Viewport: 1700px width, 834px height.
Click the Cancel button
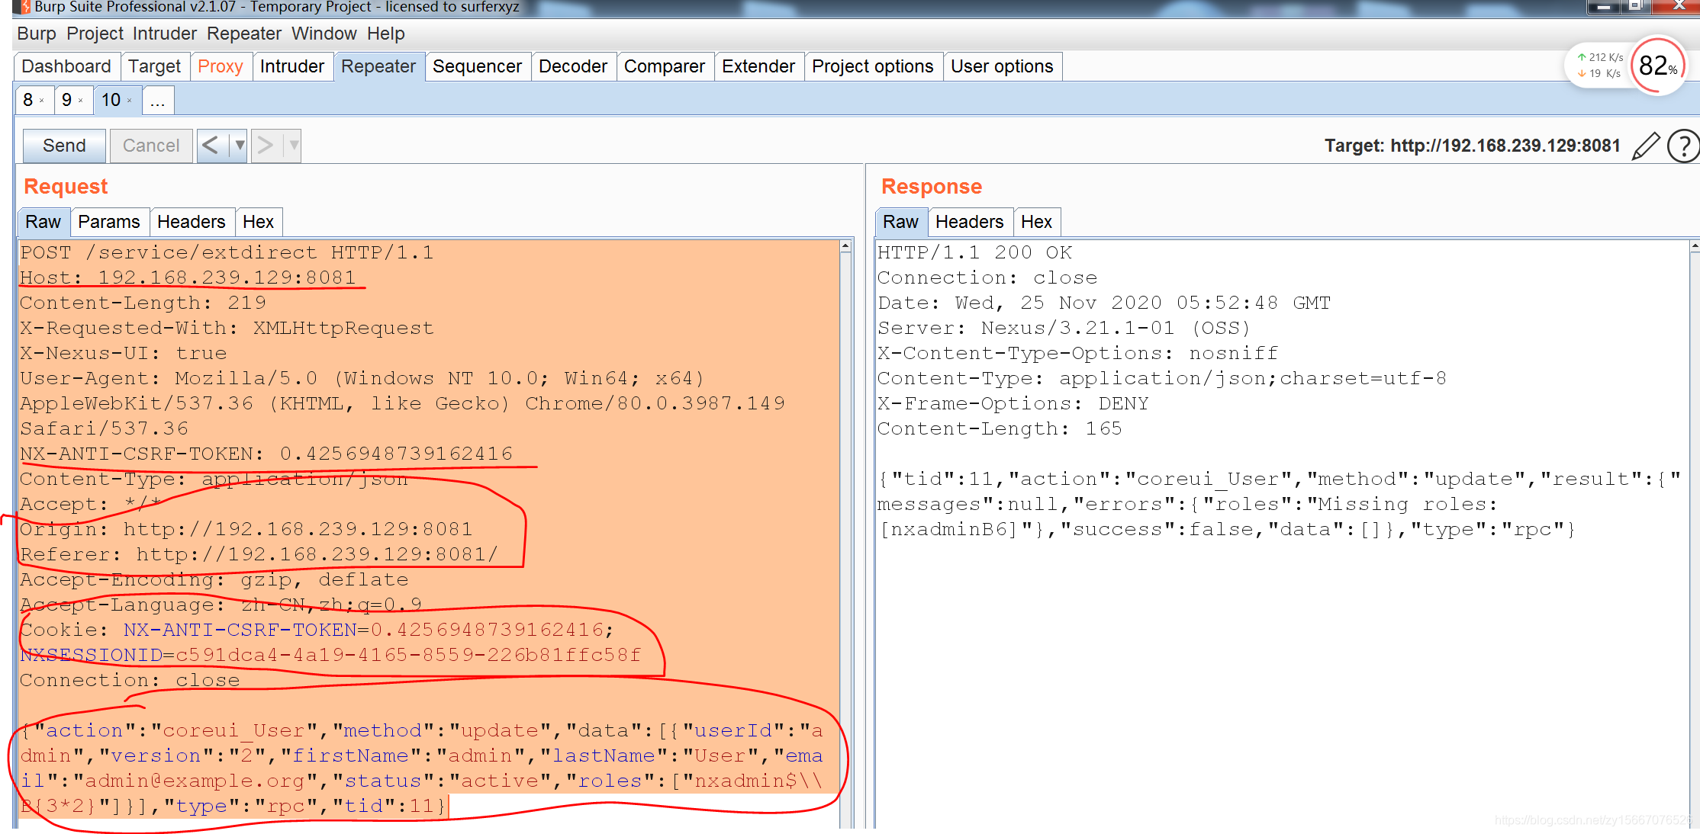tap(151, 146)
